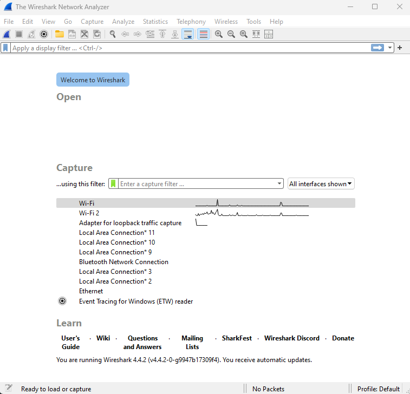Start capturing packets with shark fin icon
The image size is (410, 394).
coord(6,34)
